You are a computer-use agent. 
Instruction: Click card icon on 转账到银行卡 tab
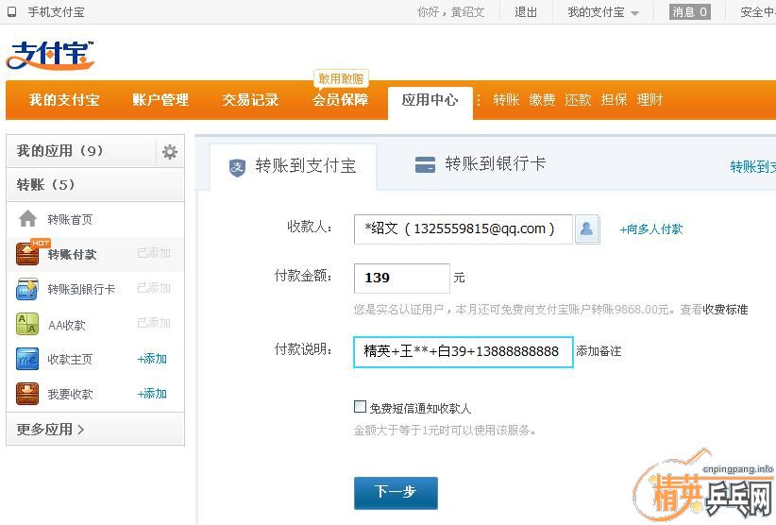click(x=425, y=165)
